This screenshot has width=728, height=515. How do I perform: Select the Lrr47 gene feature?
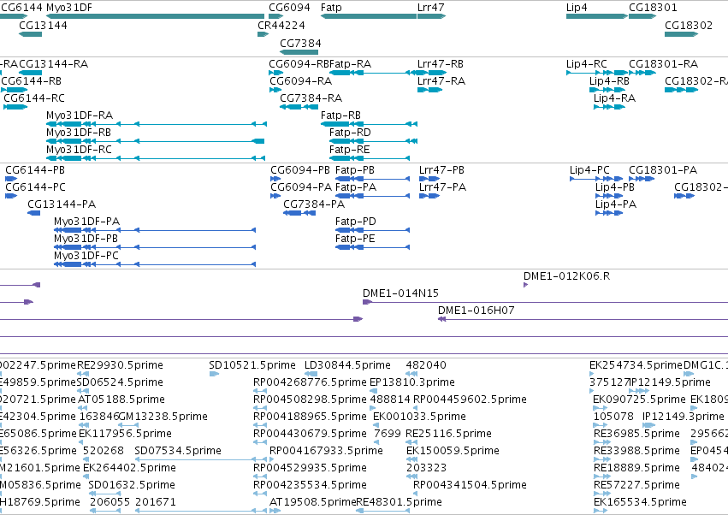tap(431, 16)
